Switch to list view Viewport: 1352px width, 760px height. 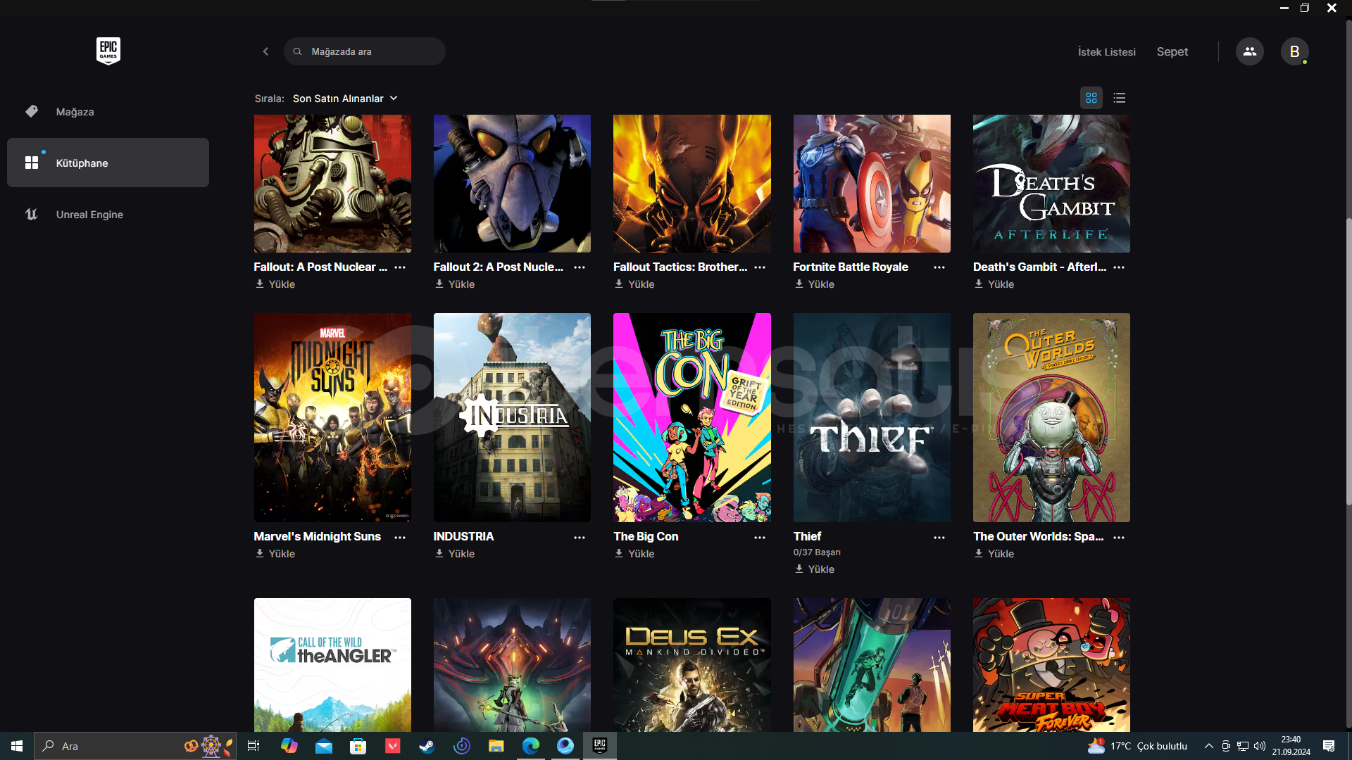tap(1120, 98)
